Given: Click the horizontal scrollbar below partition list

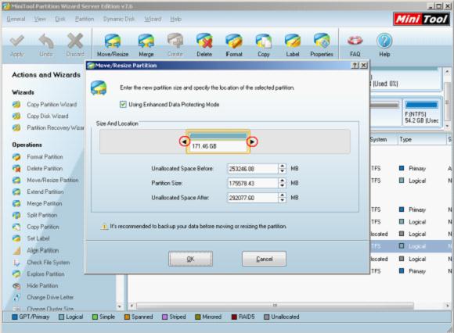Looking at the screenshot, I should (x=275, y=306).
